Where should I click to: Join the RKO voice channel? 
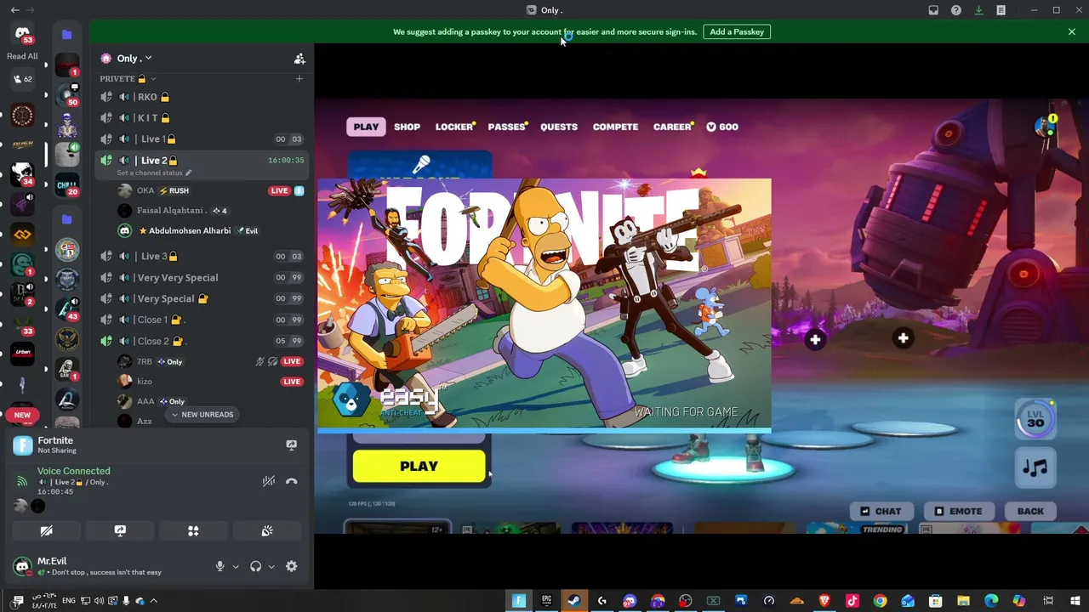click(x=202, y=97)
